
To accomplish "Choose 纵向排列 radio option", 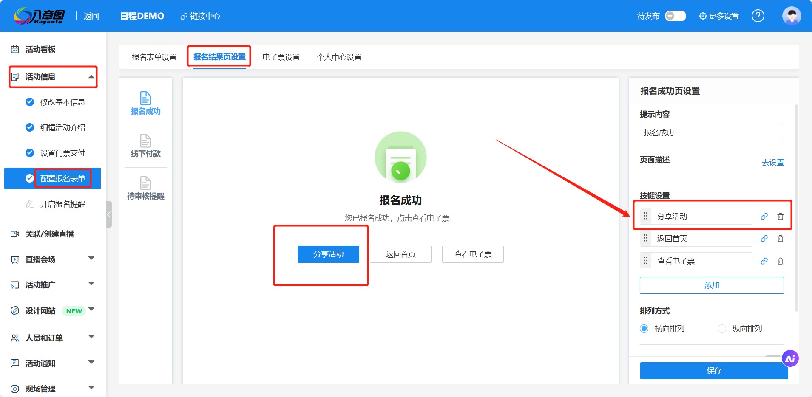I will click(721, 329).
